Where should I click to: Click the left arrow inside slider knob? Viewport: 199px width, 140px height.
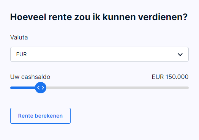click(x=38, y=88)
